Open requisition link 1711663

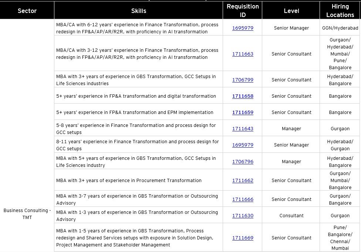tap(243, 54)
